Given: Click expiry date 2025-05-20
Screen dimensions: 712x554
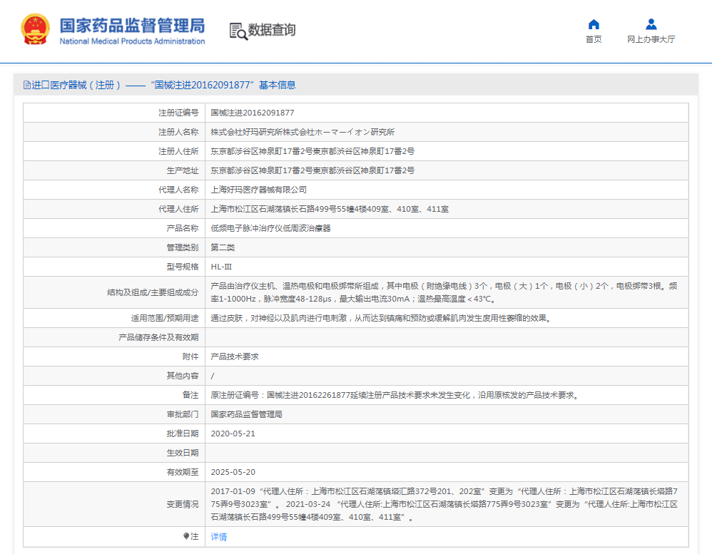Looking at the screenshot, I should click(233, 472).
